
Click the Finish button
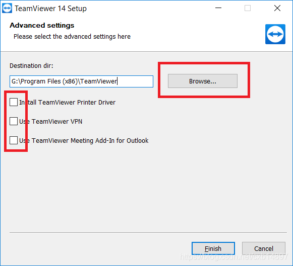point(213,248)
